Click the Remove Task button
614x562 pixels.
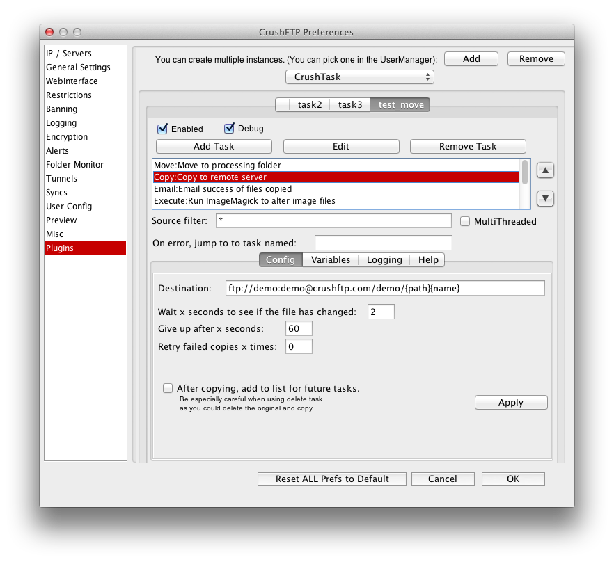[468, 146]
